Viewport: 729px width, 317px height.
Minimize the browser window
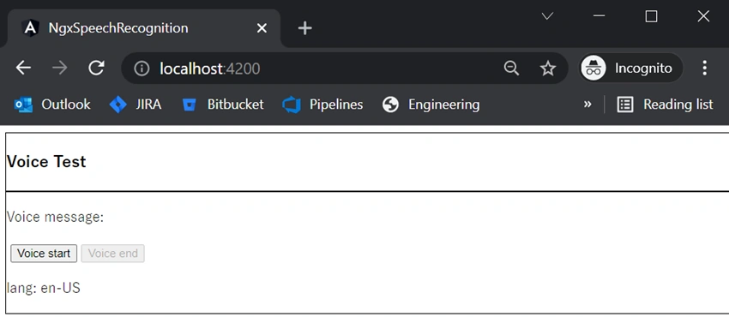click(x=599, y=16)
